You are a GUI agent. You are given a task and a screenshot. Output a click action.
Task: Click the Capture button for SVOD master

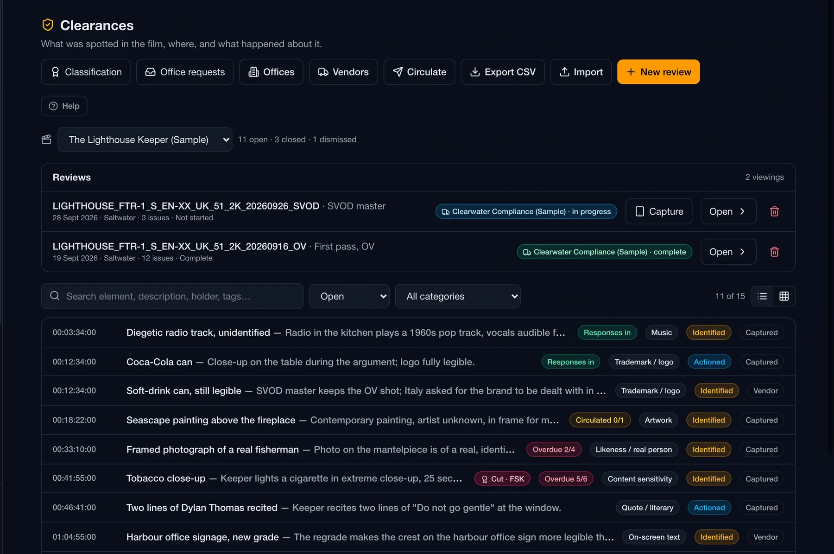click(659, 211)
